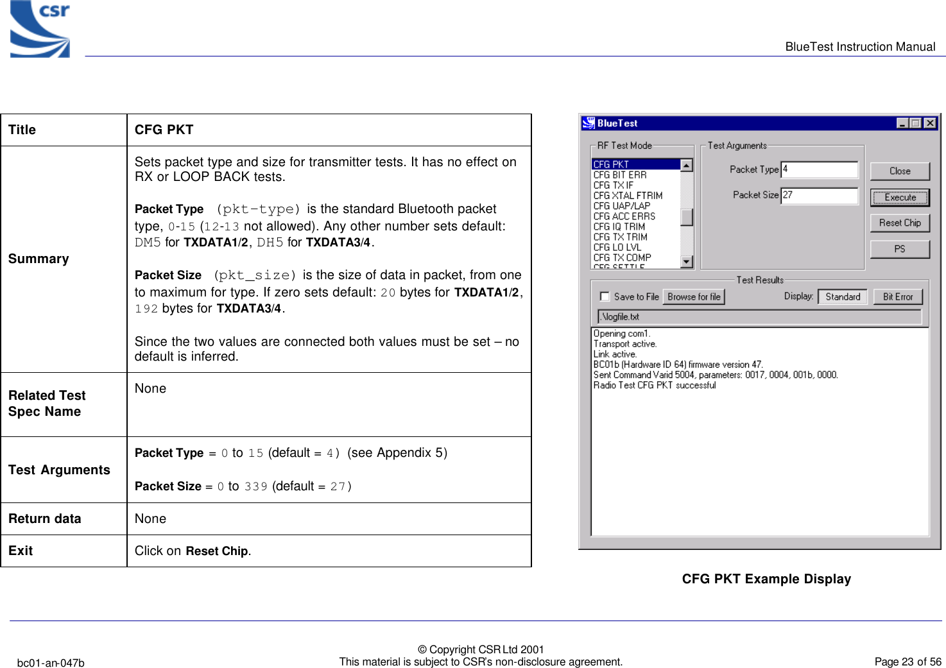
Task: Open the PS button
Action: (900, 249)
